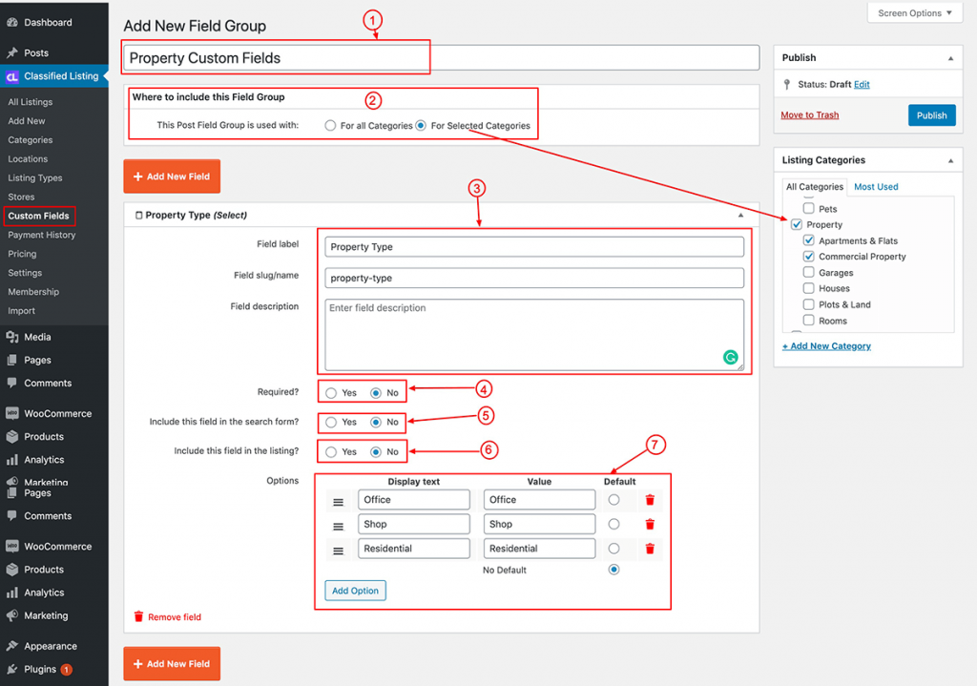This screenshot has width=977, height=686.
Task: Click the Appearance paintbrush icon
Action: pyautogui.click(x=11, y=646)
